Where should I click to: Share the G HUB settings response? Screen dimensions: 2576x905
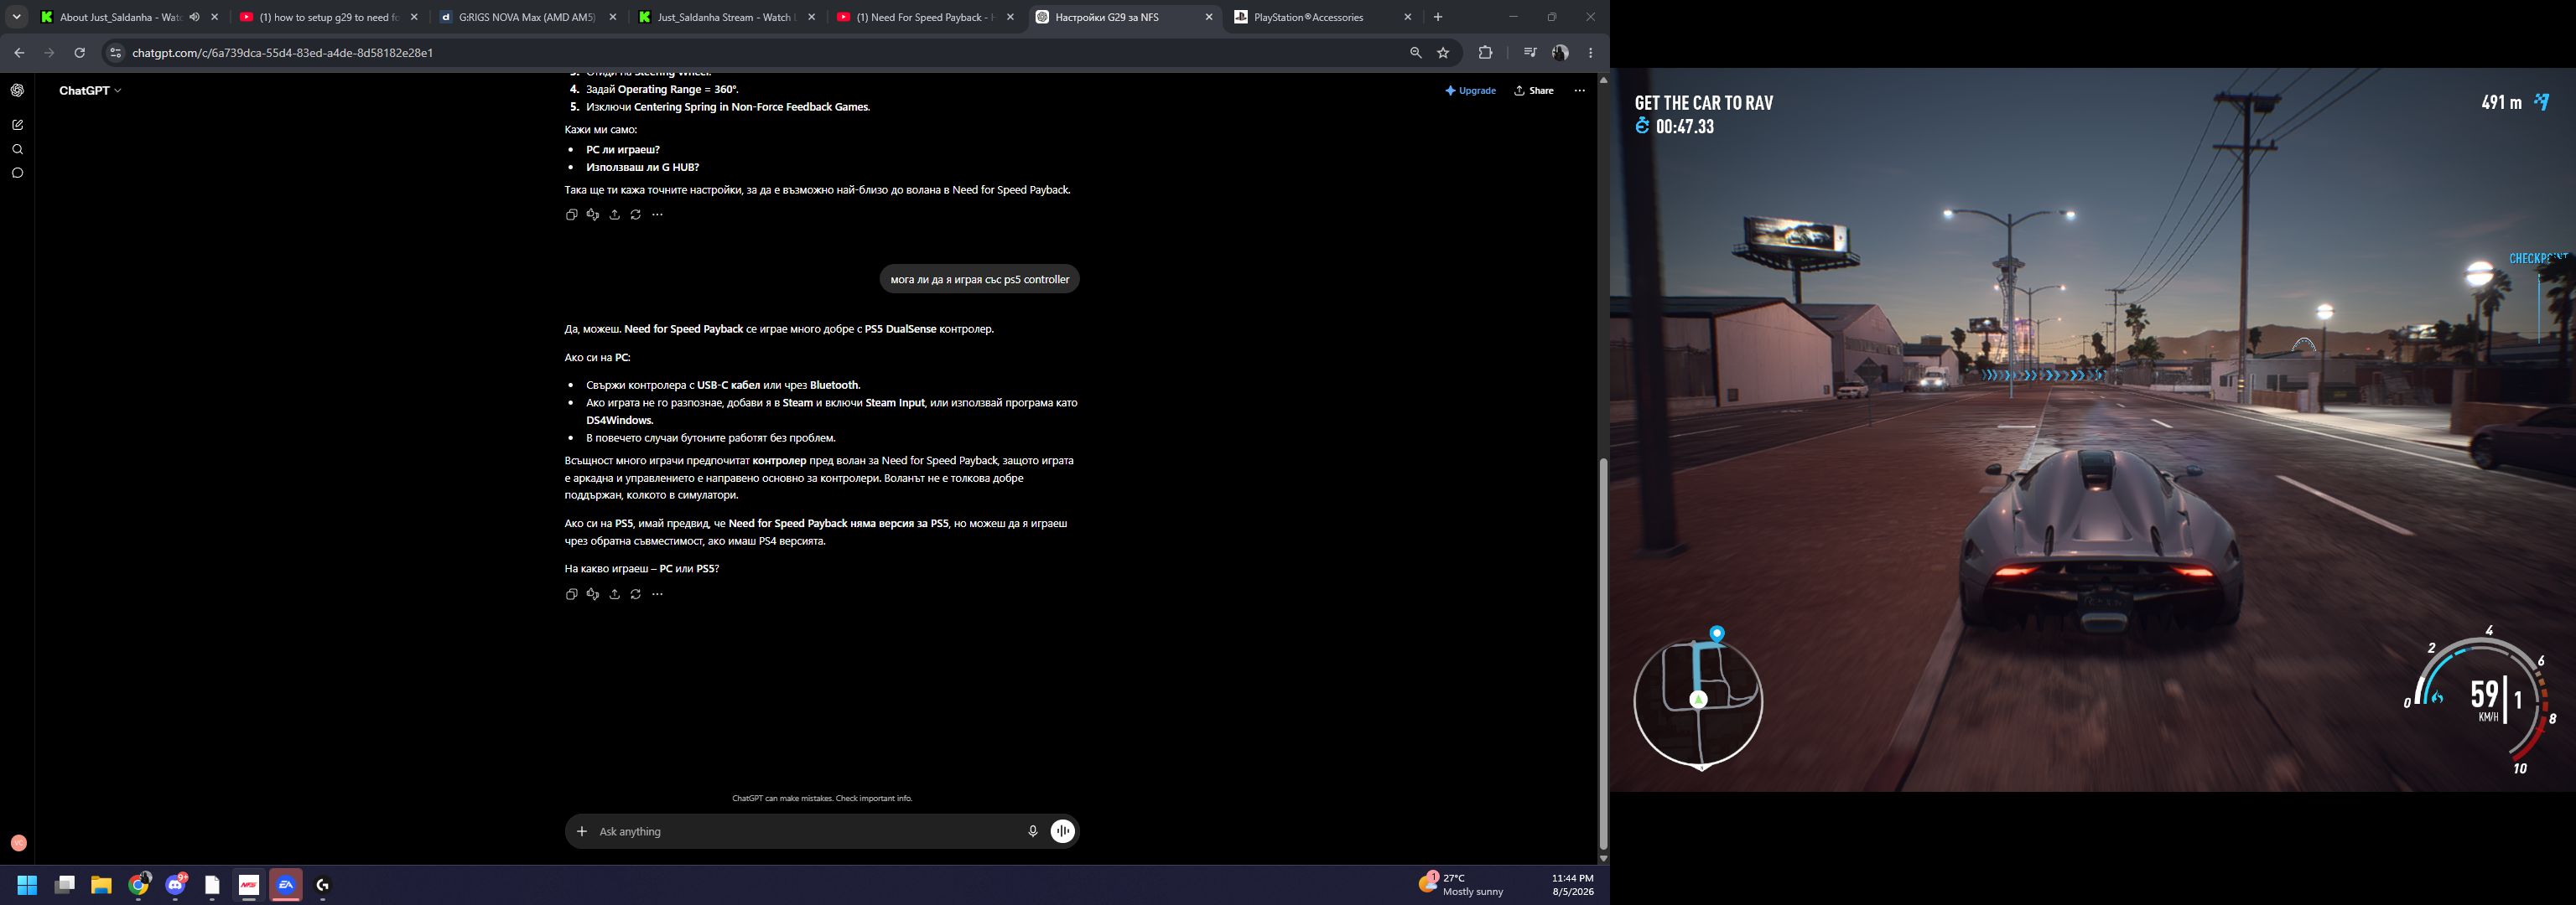pos(614,215)
